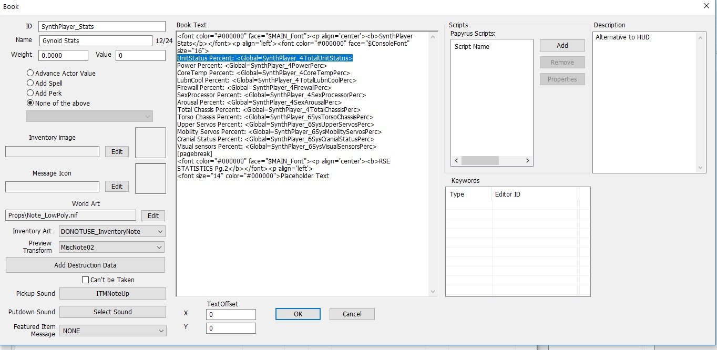The image size is (717, 350).
Task: Click the Placeholder Text line
Action: tap(253, 176)
